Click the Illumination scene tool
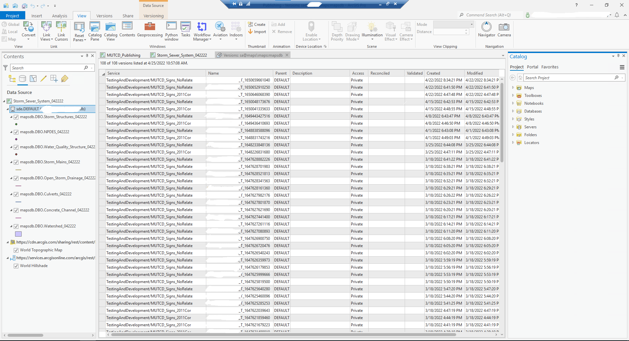 pos(372,31)
